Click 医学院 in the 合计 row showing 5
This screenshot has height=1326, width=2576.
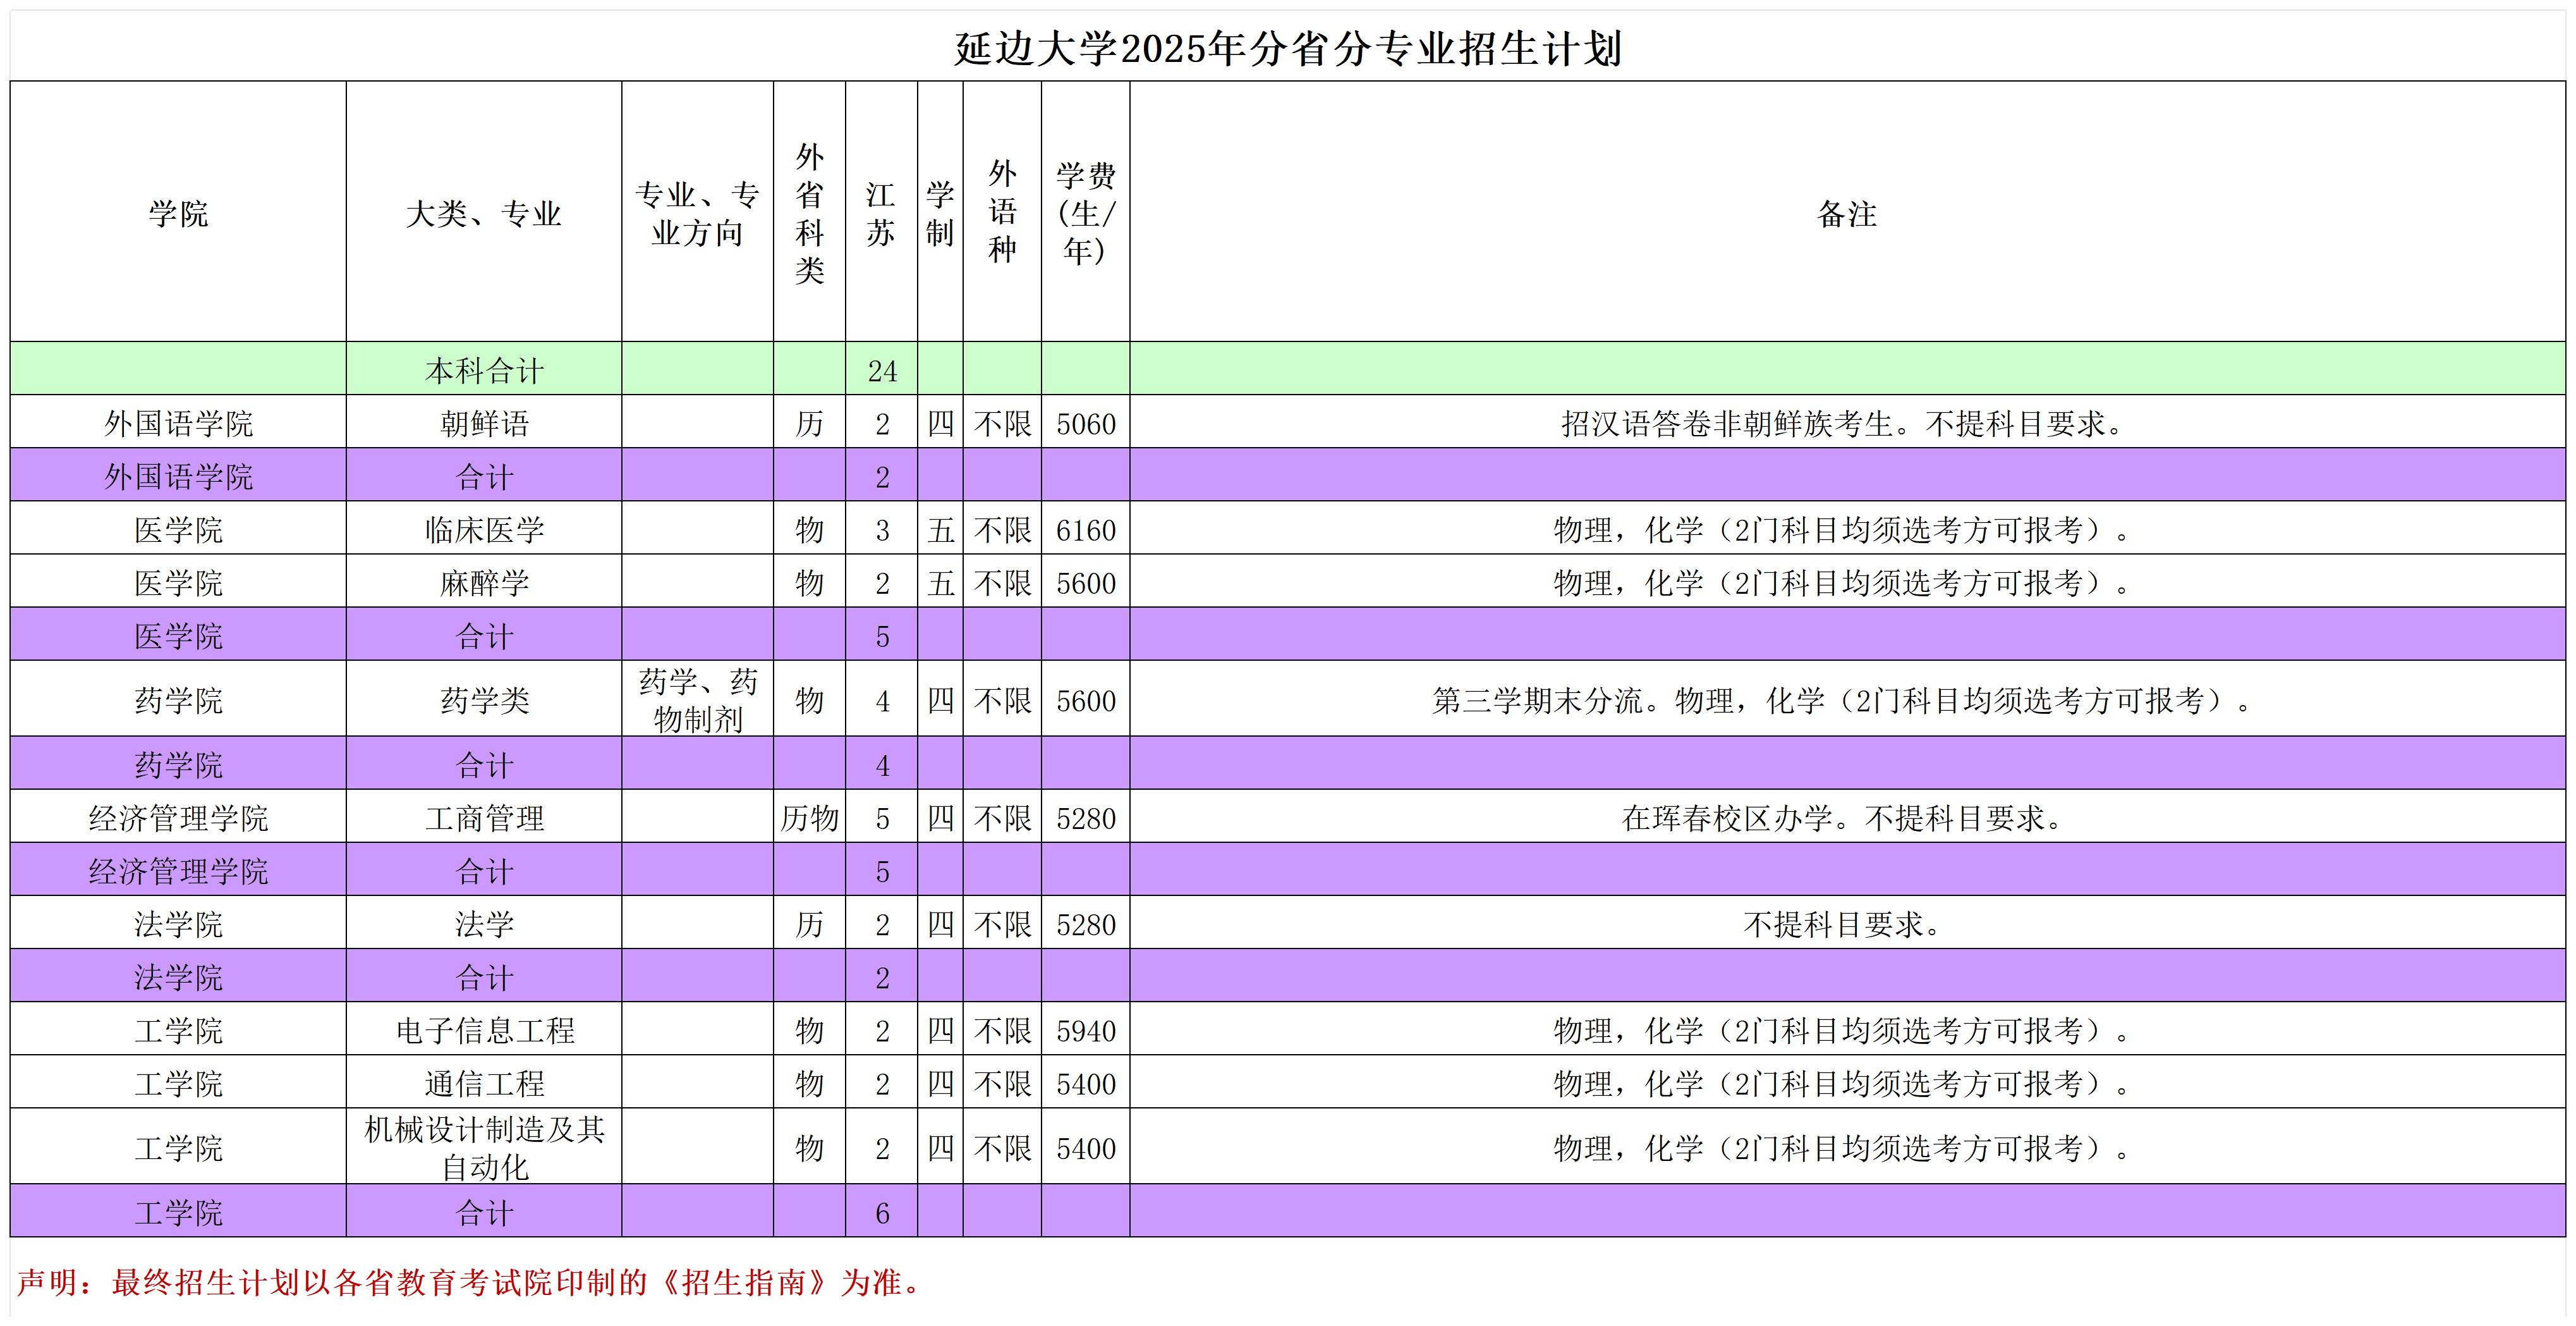(178, 634)
